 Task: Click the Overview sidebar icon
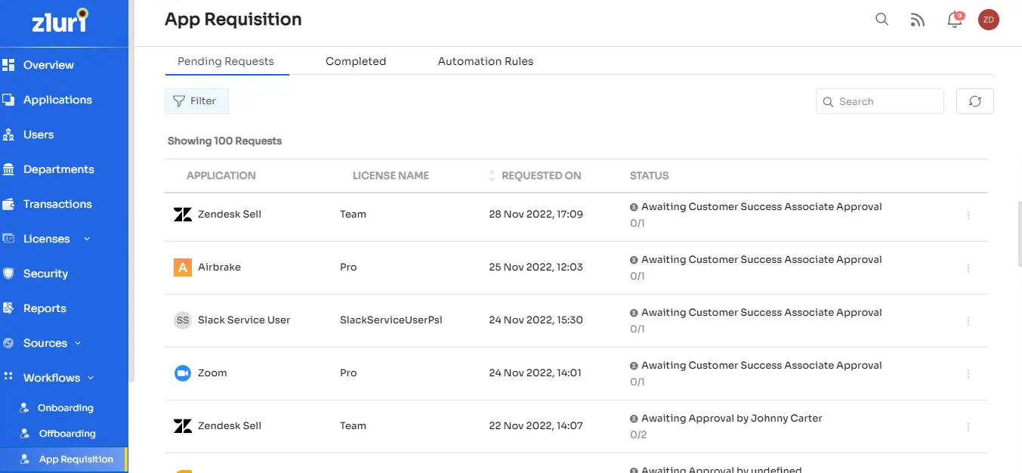9,65
